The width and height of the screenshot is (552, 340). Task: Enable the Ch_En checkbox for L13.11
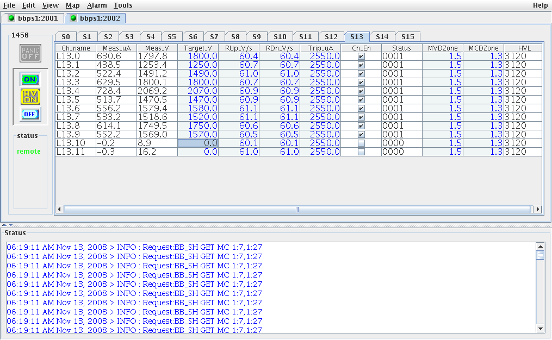[x=361, y=152]
